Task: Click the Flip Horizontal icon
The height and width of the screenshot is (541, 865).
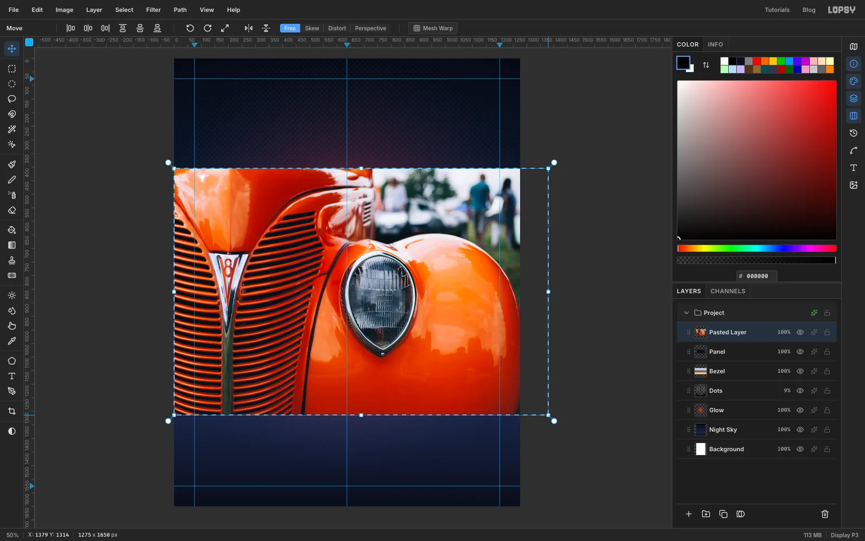Action: [x=249, y=28]
